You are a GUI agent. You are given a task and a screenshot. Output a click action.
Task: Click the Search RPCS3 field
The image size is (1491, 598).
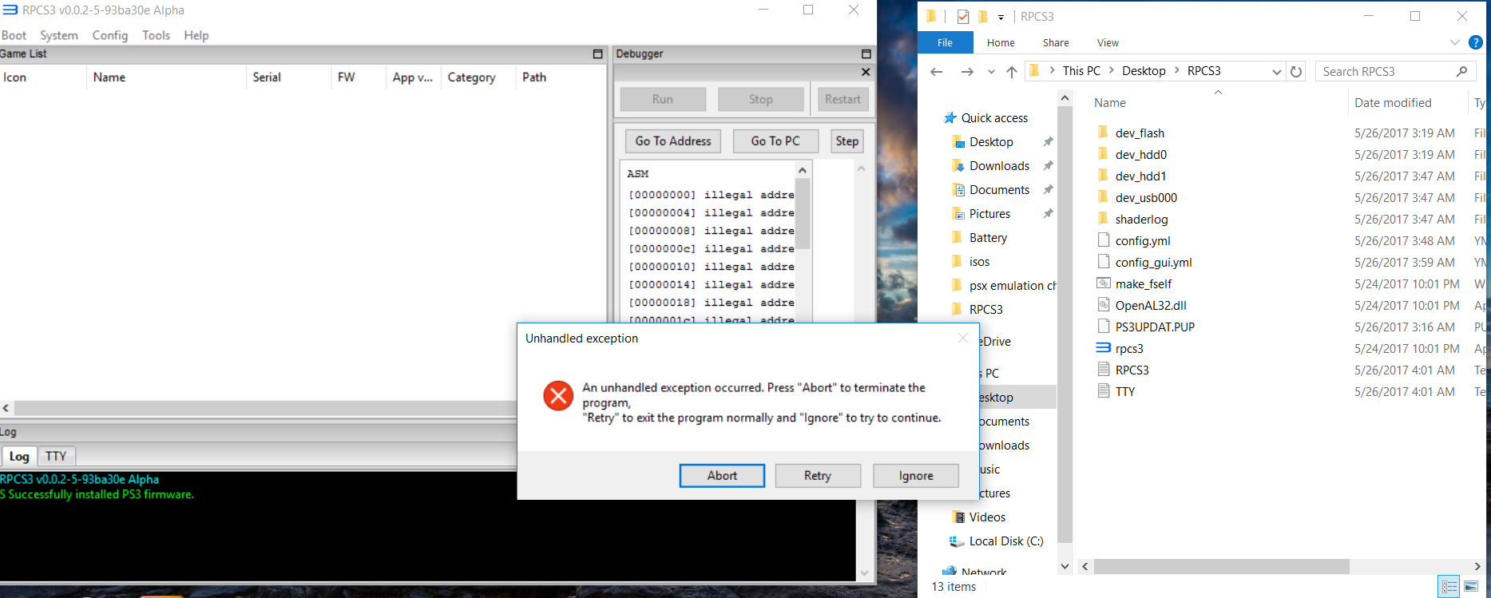coord(1394,71)
